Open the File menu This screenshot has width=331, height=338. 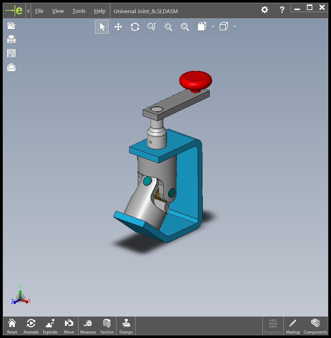click(x=39, y=11)
